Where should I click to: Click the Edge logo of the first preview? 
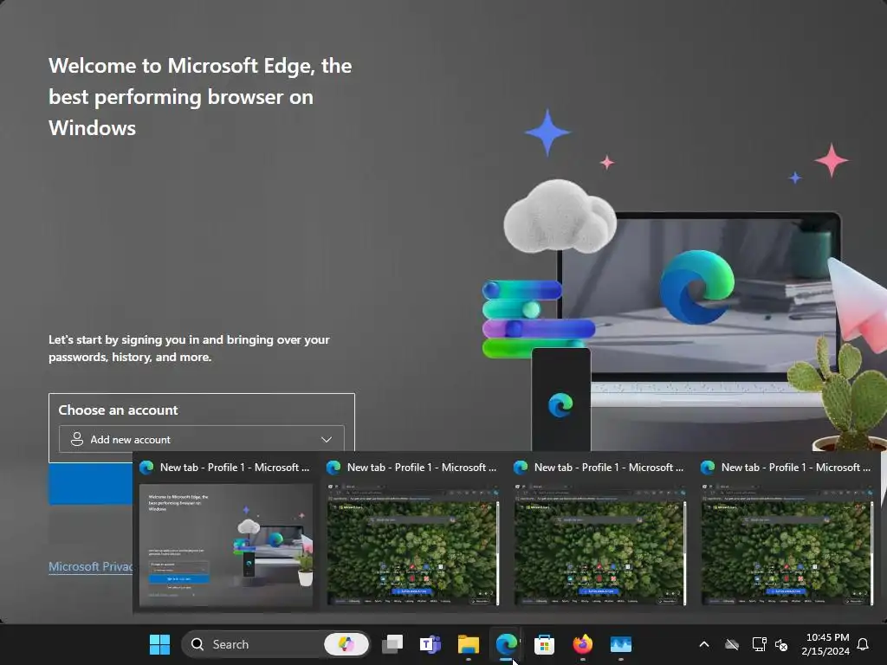pos(146,467)
